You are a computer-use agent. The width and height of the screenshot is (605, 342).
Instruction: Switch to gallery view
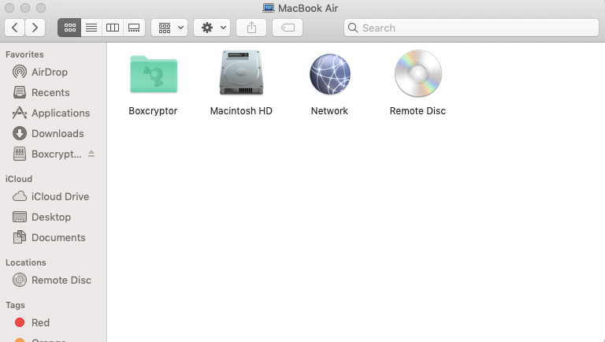point(134,28)
